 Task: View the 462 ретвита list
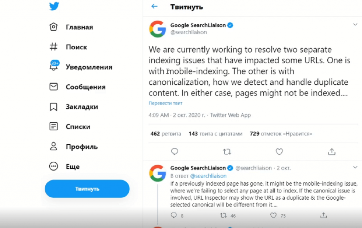click(165, 134)
